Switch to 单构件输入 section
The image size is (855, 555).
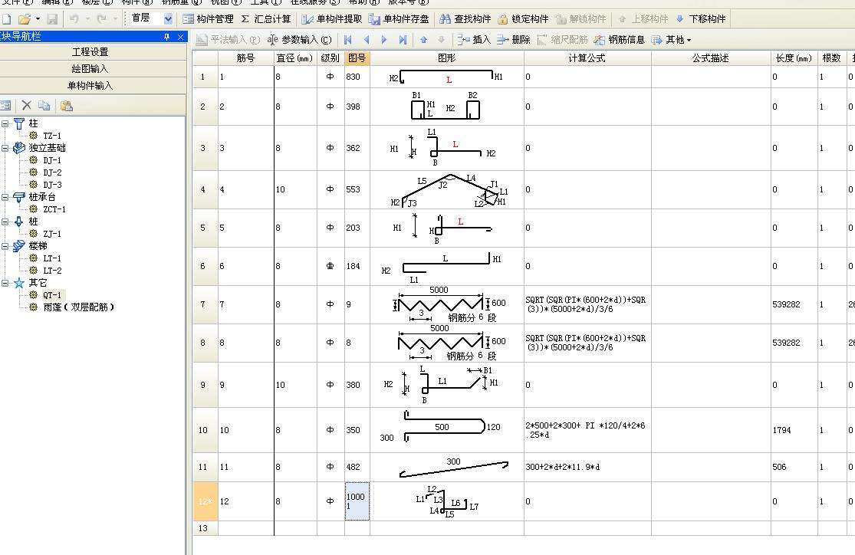point(90,86)
